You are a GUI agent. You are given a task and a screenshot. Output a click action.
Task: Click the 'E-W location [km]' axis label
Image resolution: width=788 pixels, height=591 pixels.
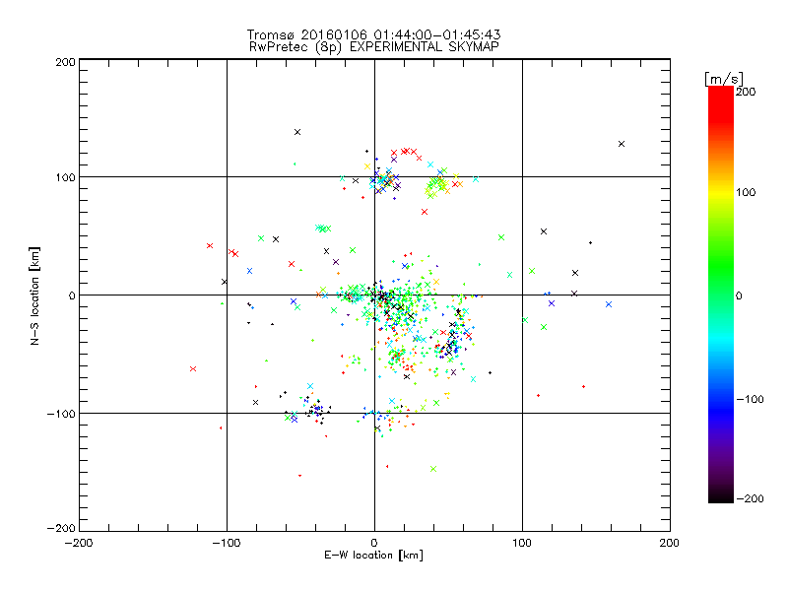point(373,556)
